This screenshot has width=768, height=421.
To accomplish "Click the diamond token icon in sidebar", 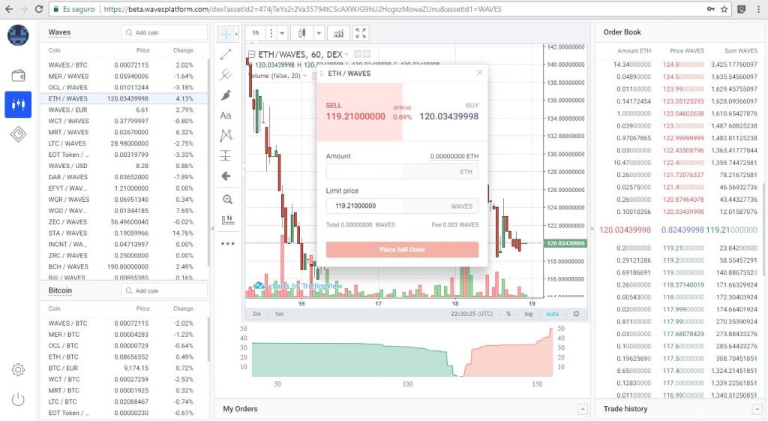I will (x=18, y=134).
